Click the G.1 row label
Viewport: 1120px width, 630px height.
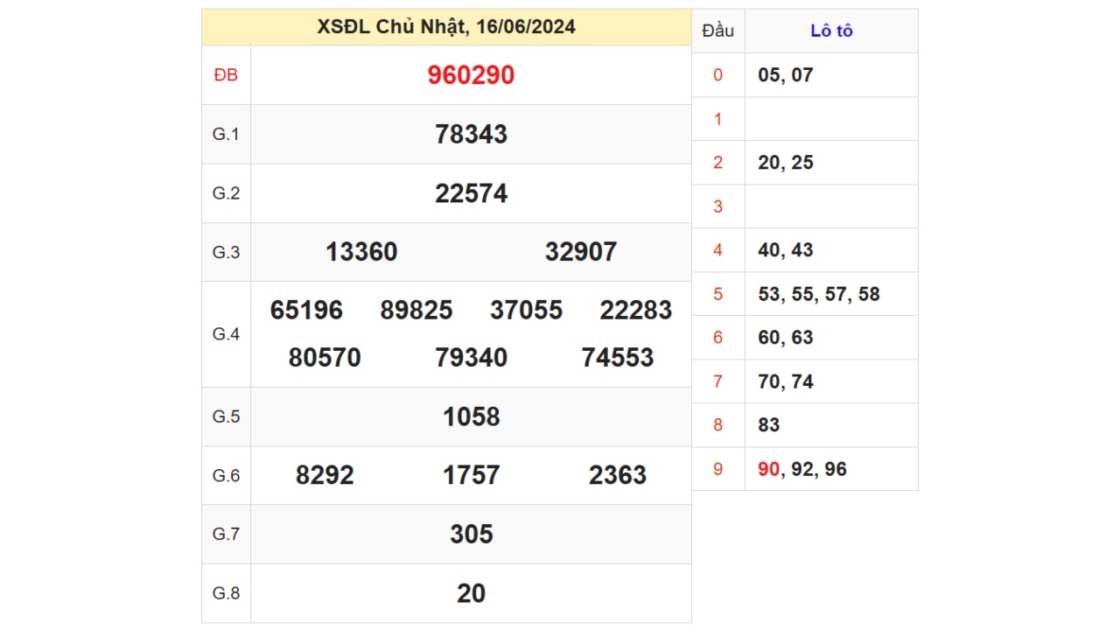(226, 134)
